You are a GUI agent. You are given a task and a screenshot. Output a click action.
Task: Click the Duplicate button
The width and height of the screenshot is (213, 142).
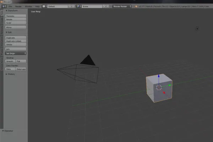tap(16, 38)
